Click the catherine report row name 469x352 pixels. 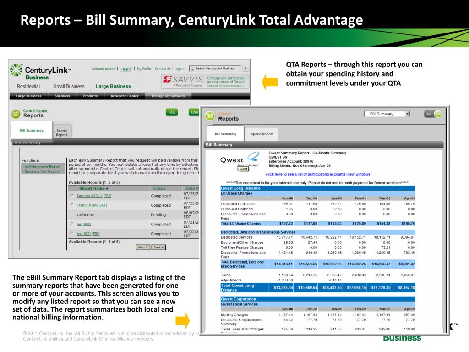(x=86, y=215)
